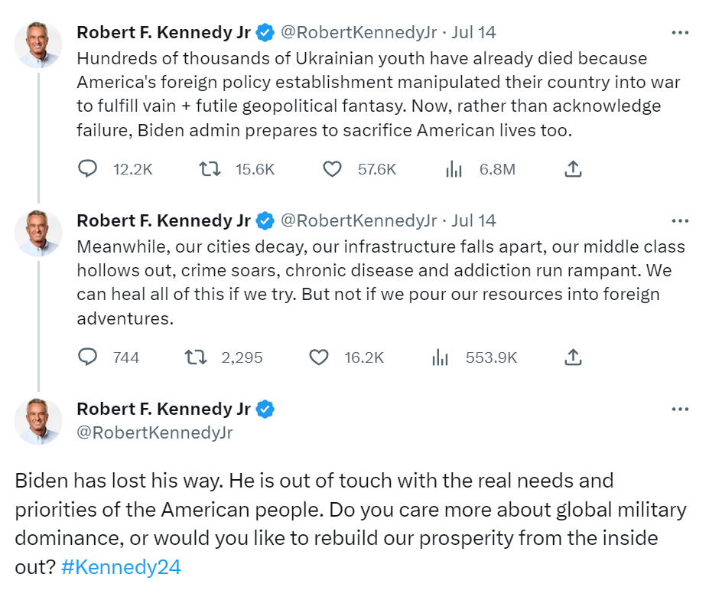Reply to the first Ukraine tweet
This screenshot has width=709, height=597.
88,169
